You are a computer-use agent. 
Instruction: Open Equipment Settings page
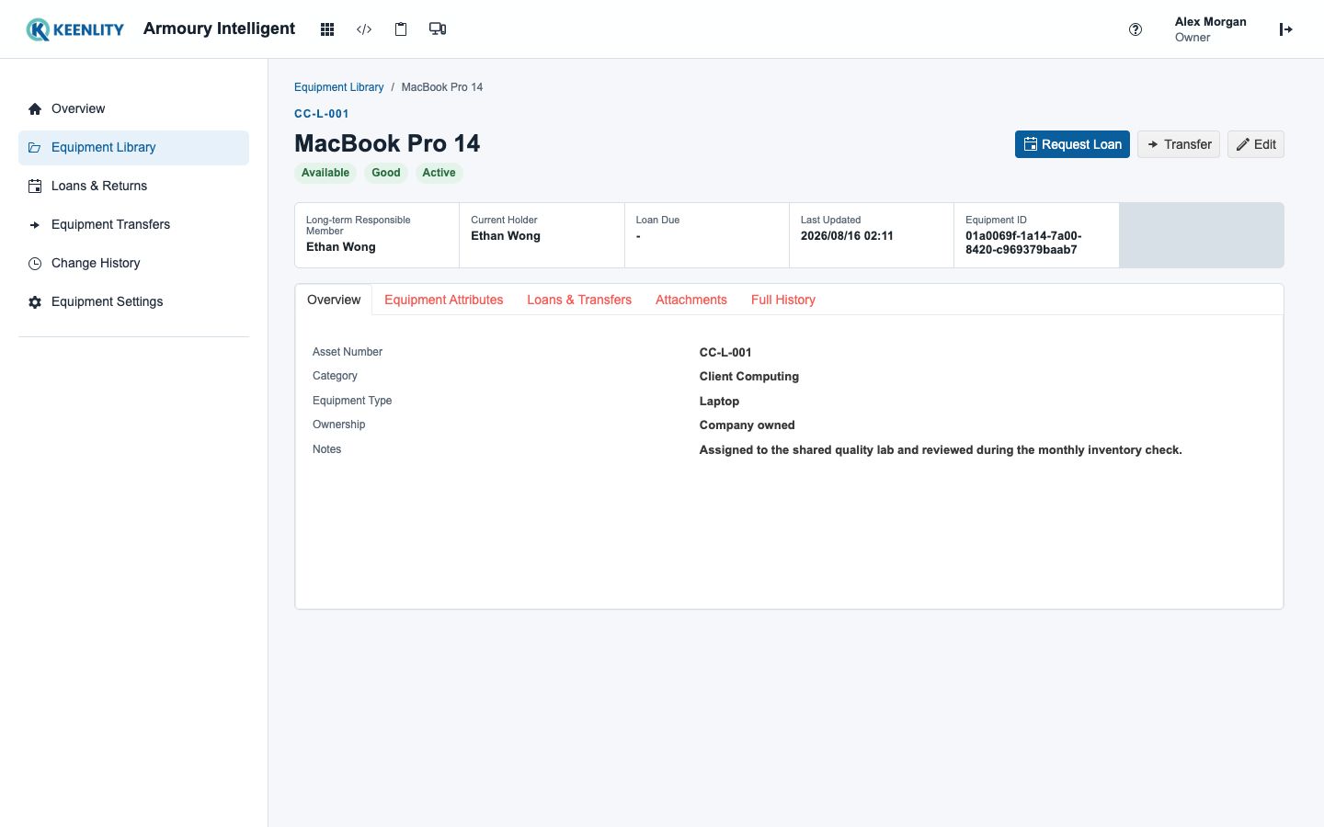pos(133,302)
